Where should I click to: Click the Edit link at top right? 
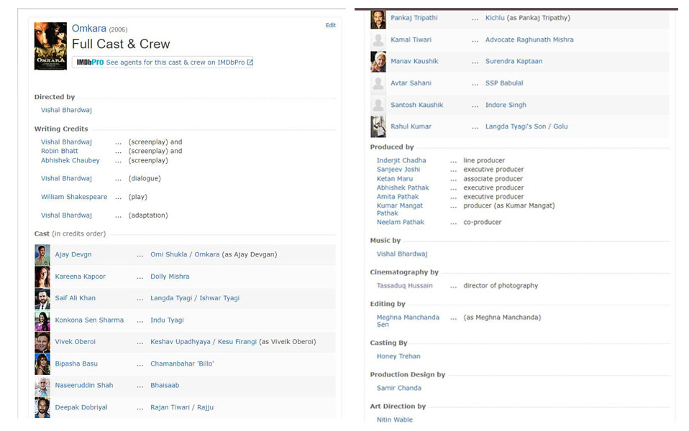330,25
